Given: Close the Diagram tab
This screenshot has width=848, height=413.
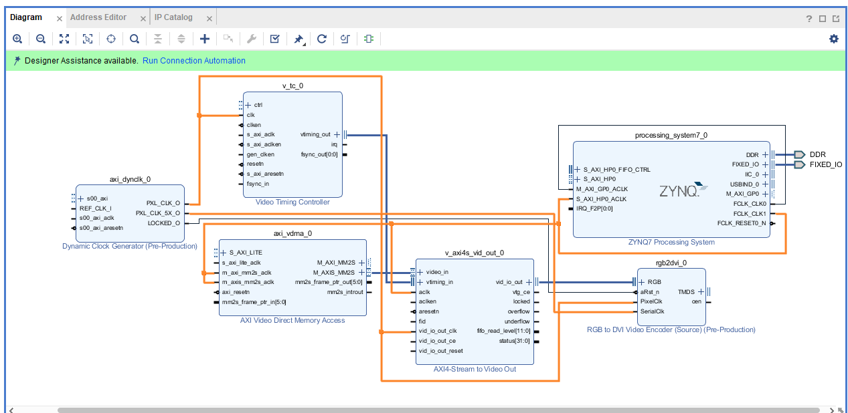Looking at the screenshot, I should tap(60, 19).
